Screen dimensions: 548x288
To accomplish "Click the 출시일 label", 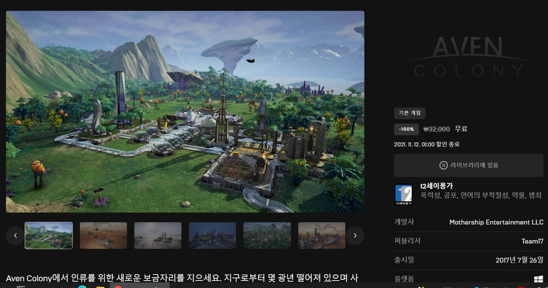I will pos(404,260).
